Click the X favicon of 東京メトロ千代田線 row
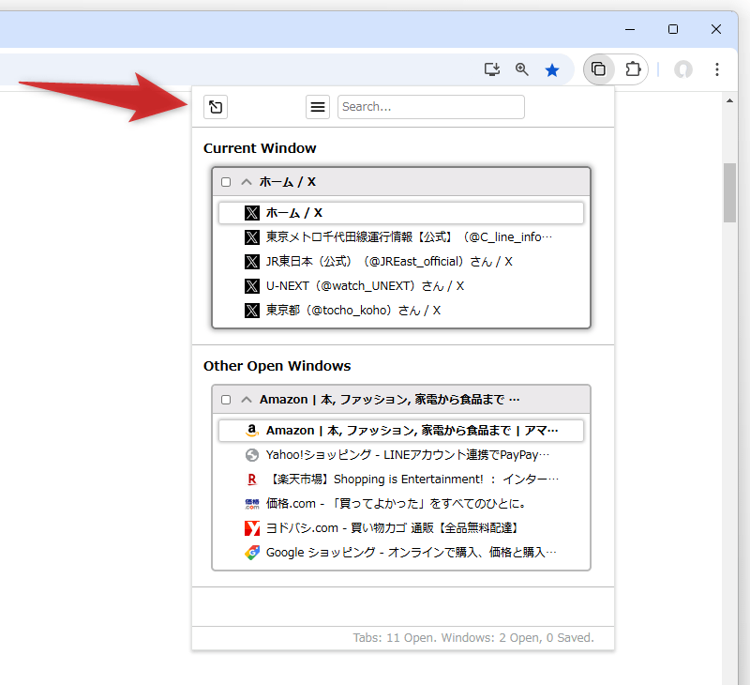Screen dimensions: 750x685 [x=252, y=237]
